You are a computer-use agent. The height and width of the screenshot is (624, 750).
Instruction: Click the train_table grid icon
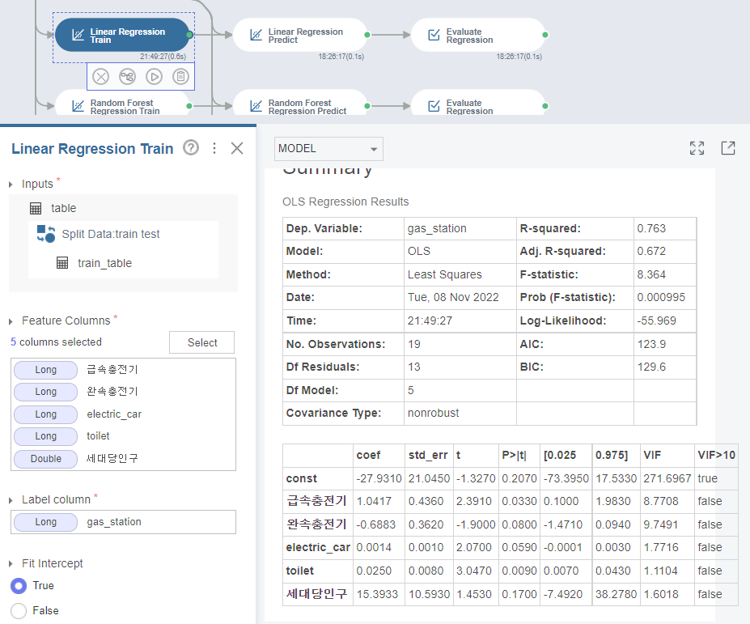coord(62,263)
